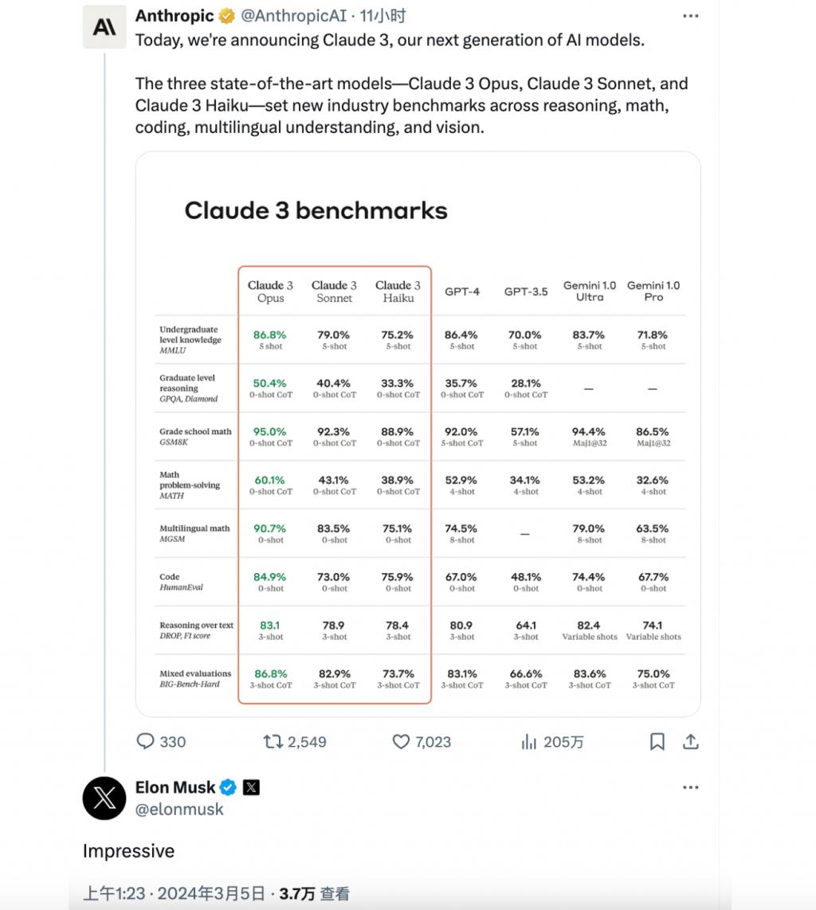The height and width of the screenshot is (910, 816).
Task: Open the Claude 3 benchmarks image
Action: click(418, 434)
